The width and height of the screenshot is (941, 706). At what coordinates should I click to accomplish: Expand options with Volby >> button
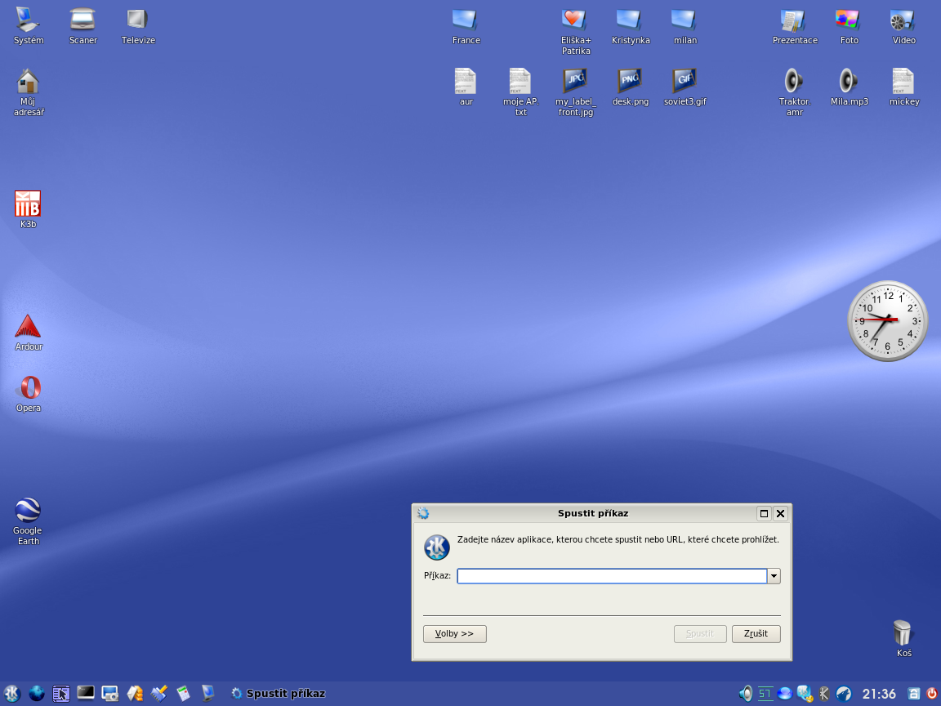point(454,634)
